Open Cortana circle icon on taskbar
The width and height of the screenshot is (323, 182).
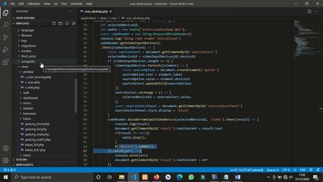98,177
